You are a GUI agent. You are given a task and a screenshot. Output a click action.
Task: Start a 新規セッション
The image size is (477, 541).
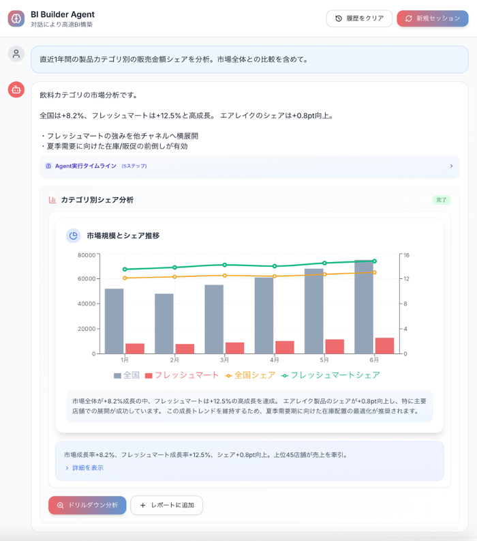[x=433, y=18]
